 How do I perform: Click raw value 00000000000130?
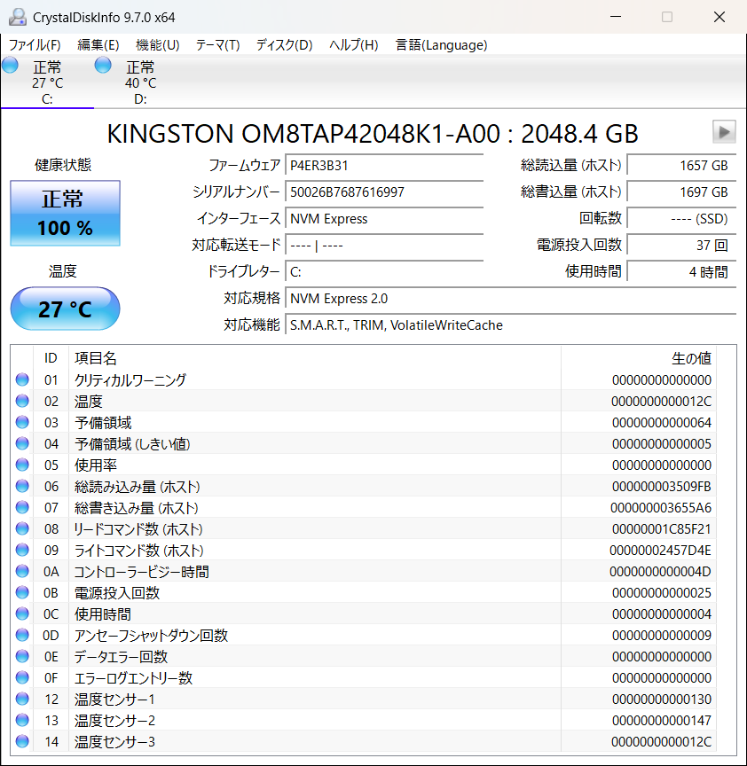point(662,700)
